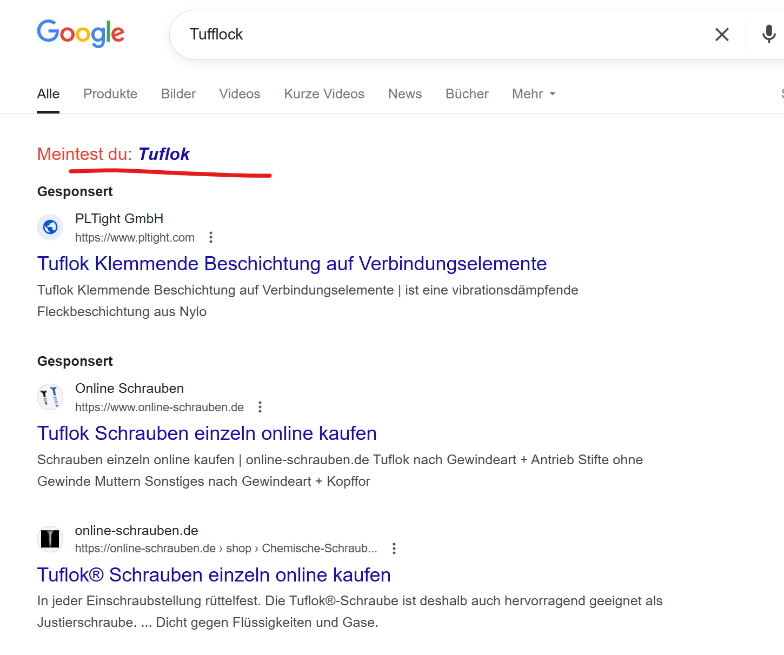Click the https://www.pltight.com URL

[135, 238]
